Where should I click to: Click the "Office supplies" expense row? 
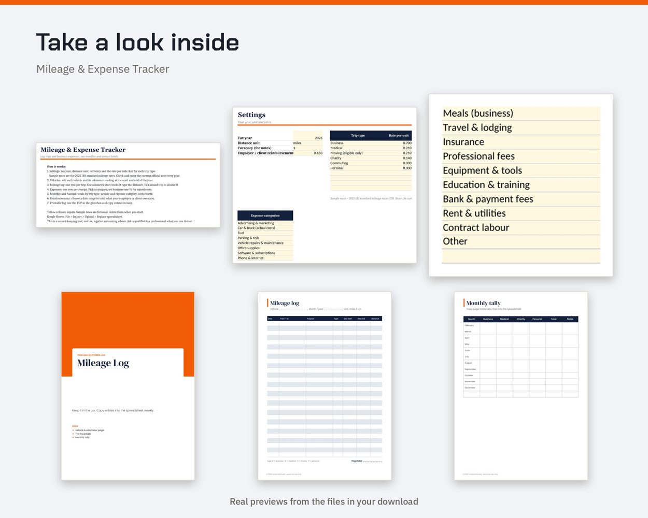point(265,248)
